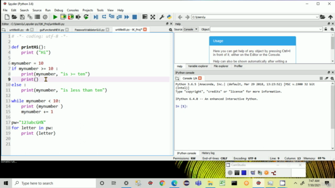Image resolution: width=335 pixels, height=188 pixels.
Task: Create a new file from toolbar
Action: point(7,17)
